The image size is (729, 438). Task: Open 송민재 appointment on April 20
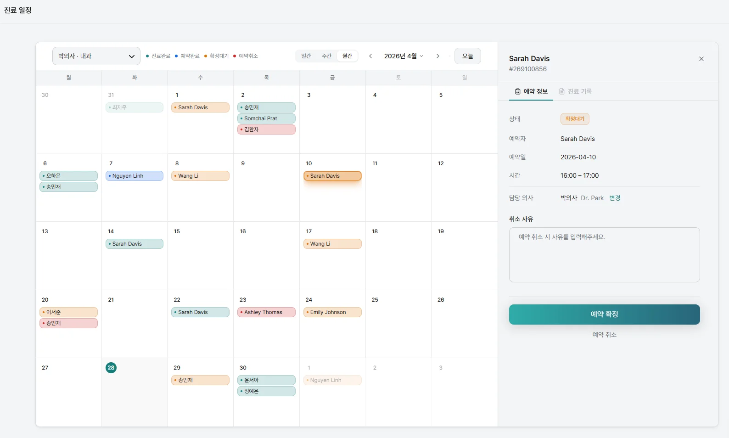click(x=68, y=323)
